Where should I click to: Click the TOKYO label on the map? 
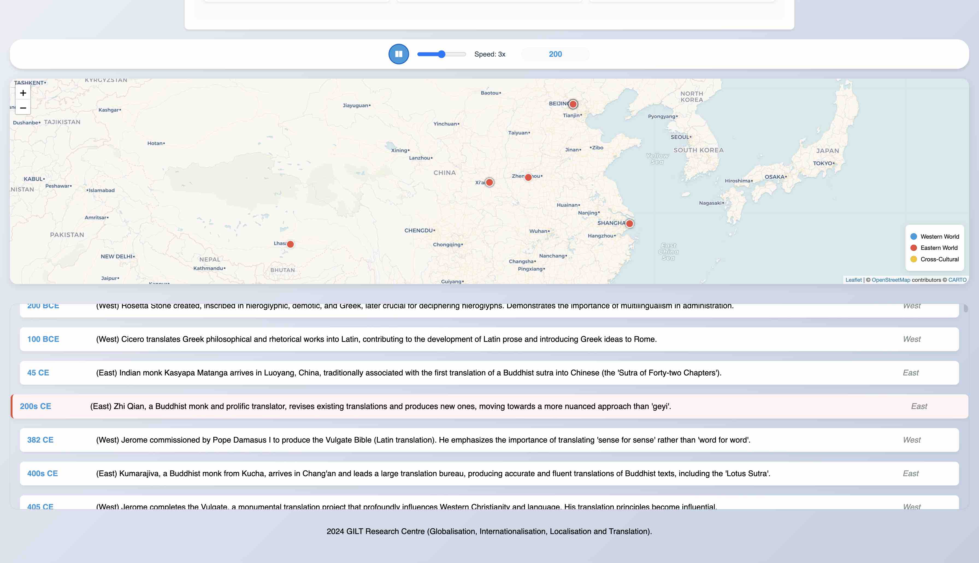(x=822, y=163)
